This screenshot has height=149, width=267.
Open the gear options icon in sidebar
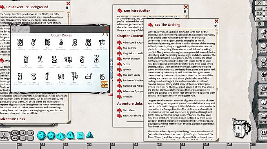(259, 24)
